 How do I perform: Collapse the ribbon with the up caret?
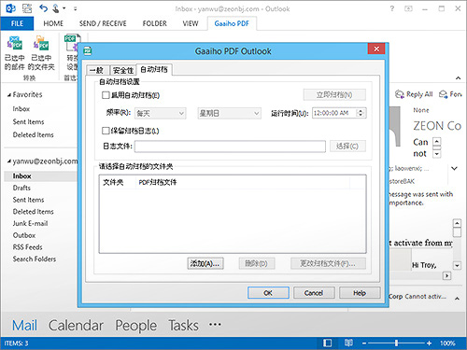click(x=458, y=77)
